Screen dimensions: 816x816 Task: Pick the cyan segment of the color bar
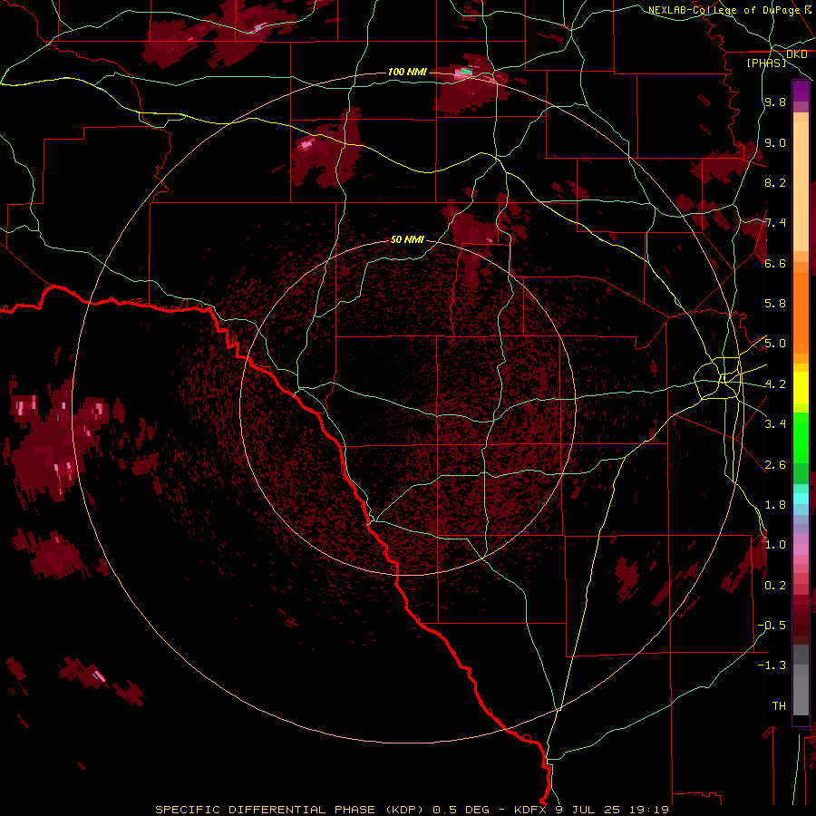(801, 498)
